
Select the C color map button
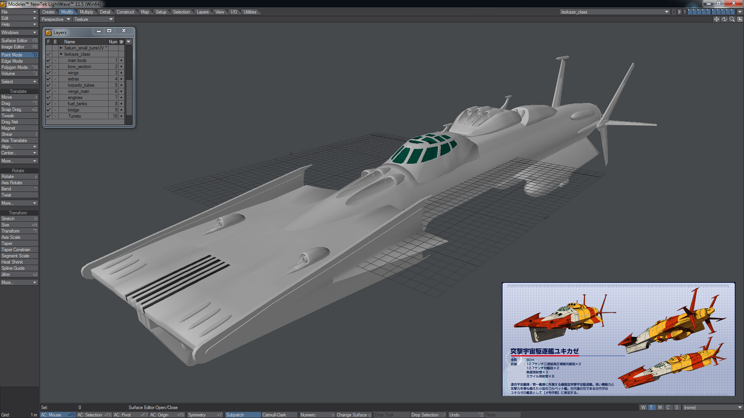point(668,408)
